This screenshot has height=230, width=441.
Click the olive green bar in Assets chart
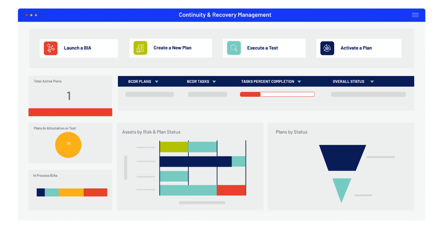coord(174,147)
